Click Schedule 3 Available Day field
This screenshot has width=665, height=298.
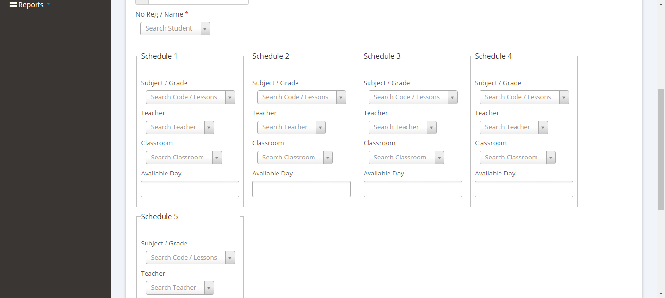pyautogui.click(x=412, y=189)
